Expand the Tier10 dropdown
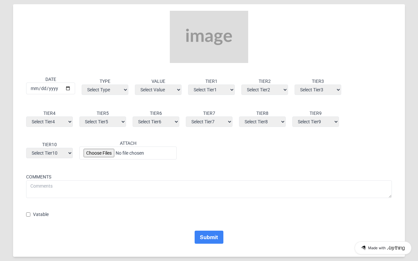 click(x=49, y=153)
